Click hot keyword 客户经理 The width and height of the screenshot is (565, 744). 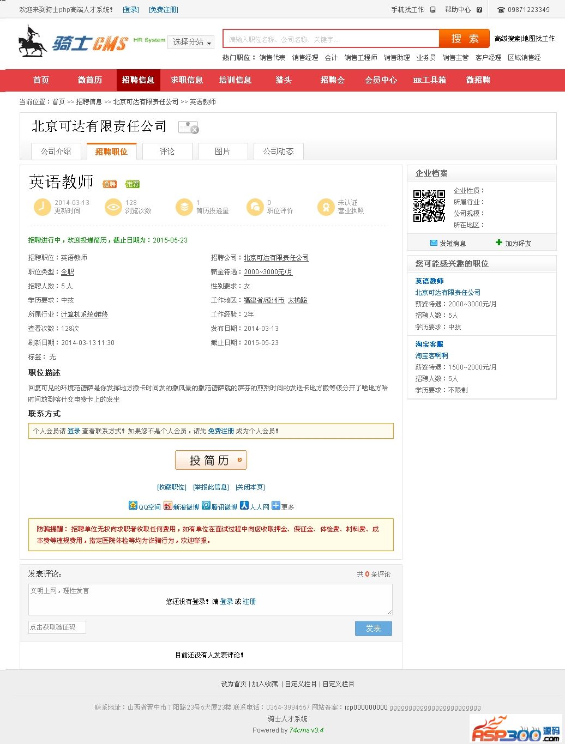488,57
